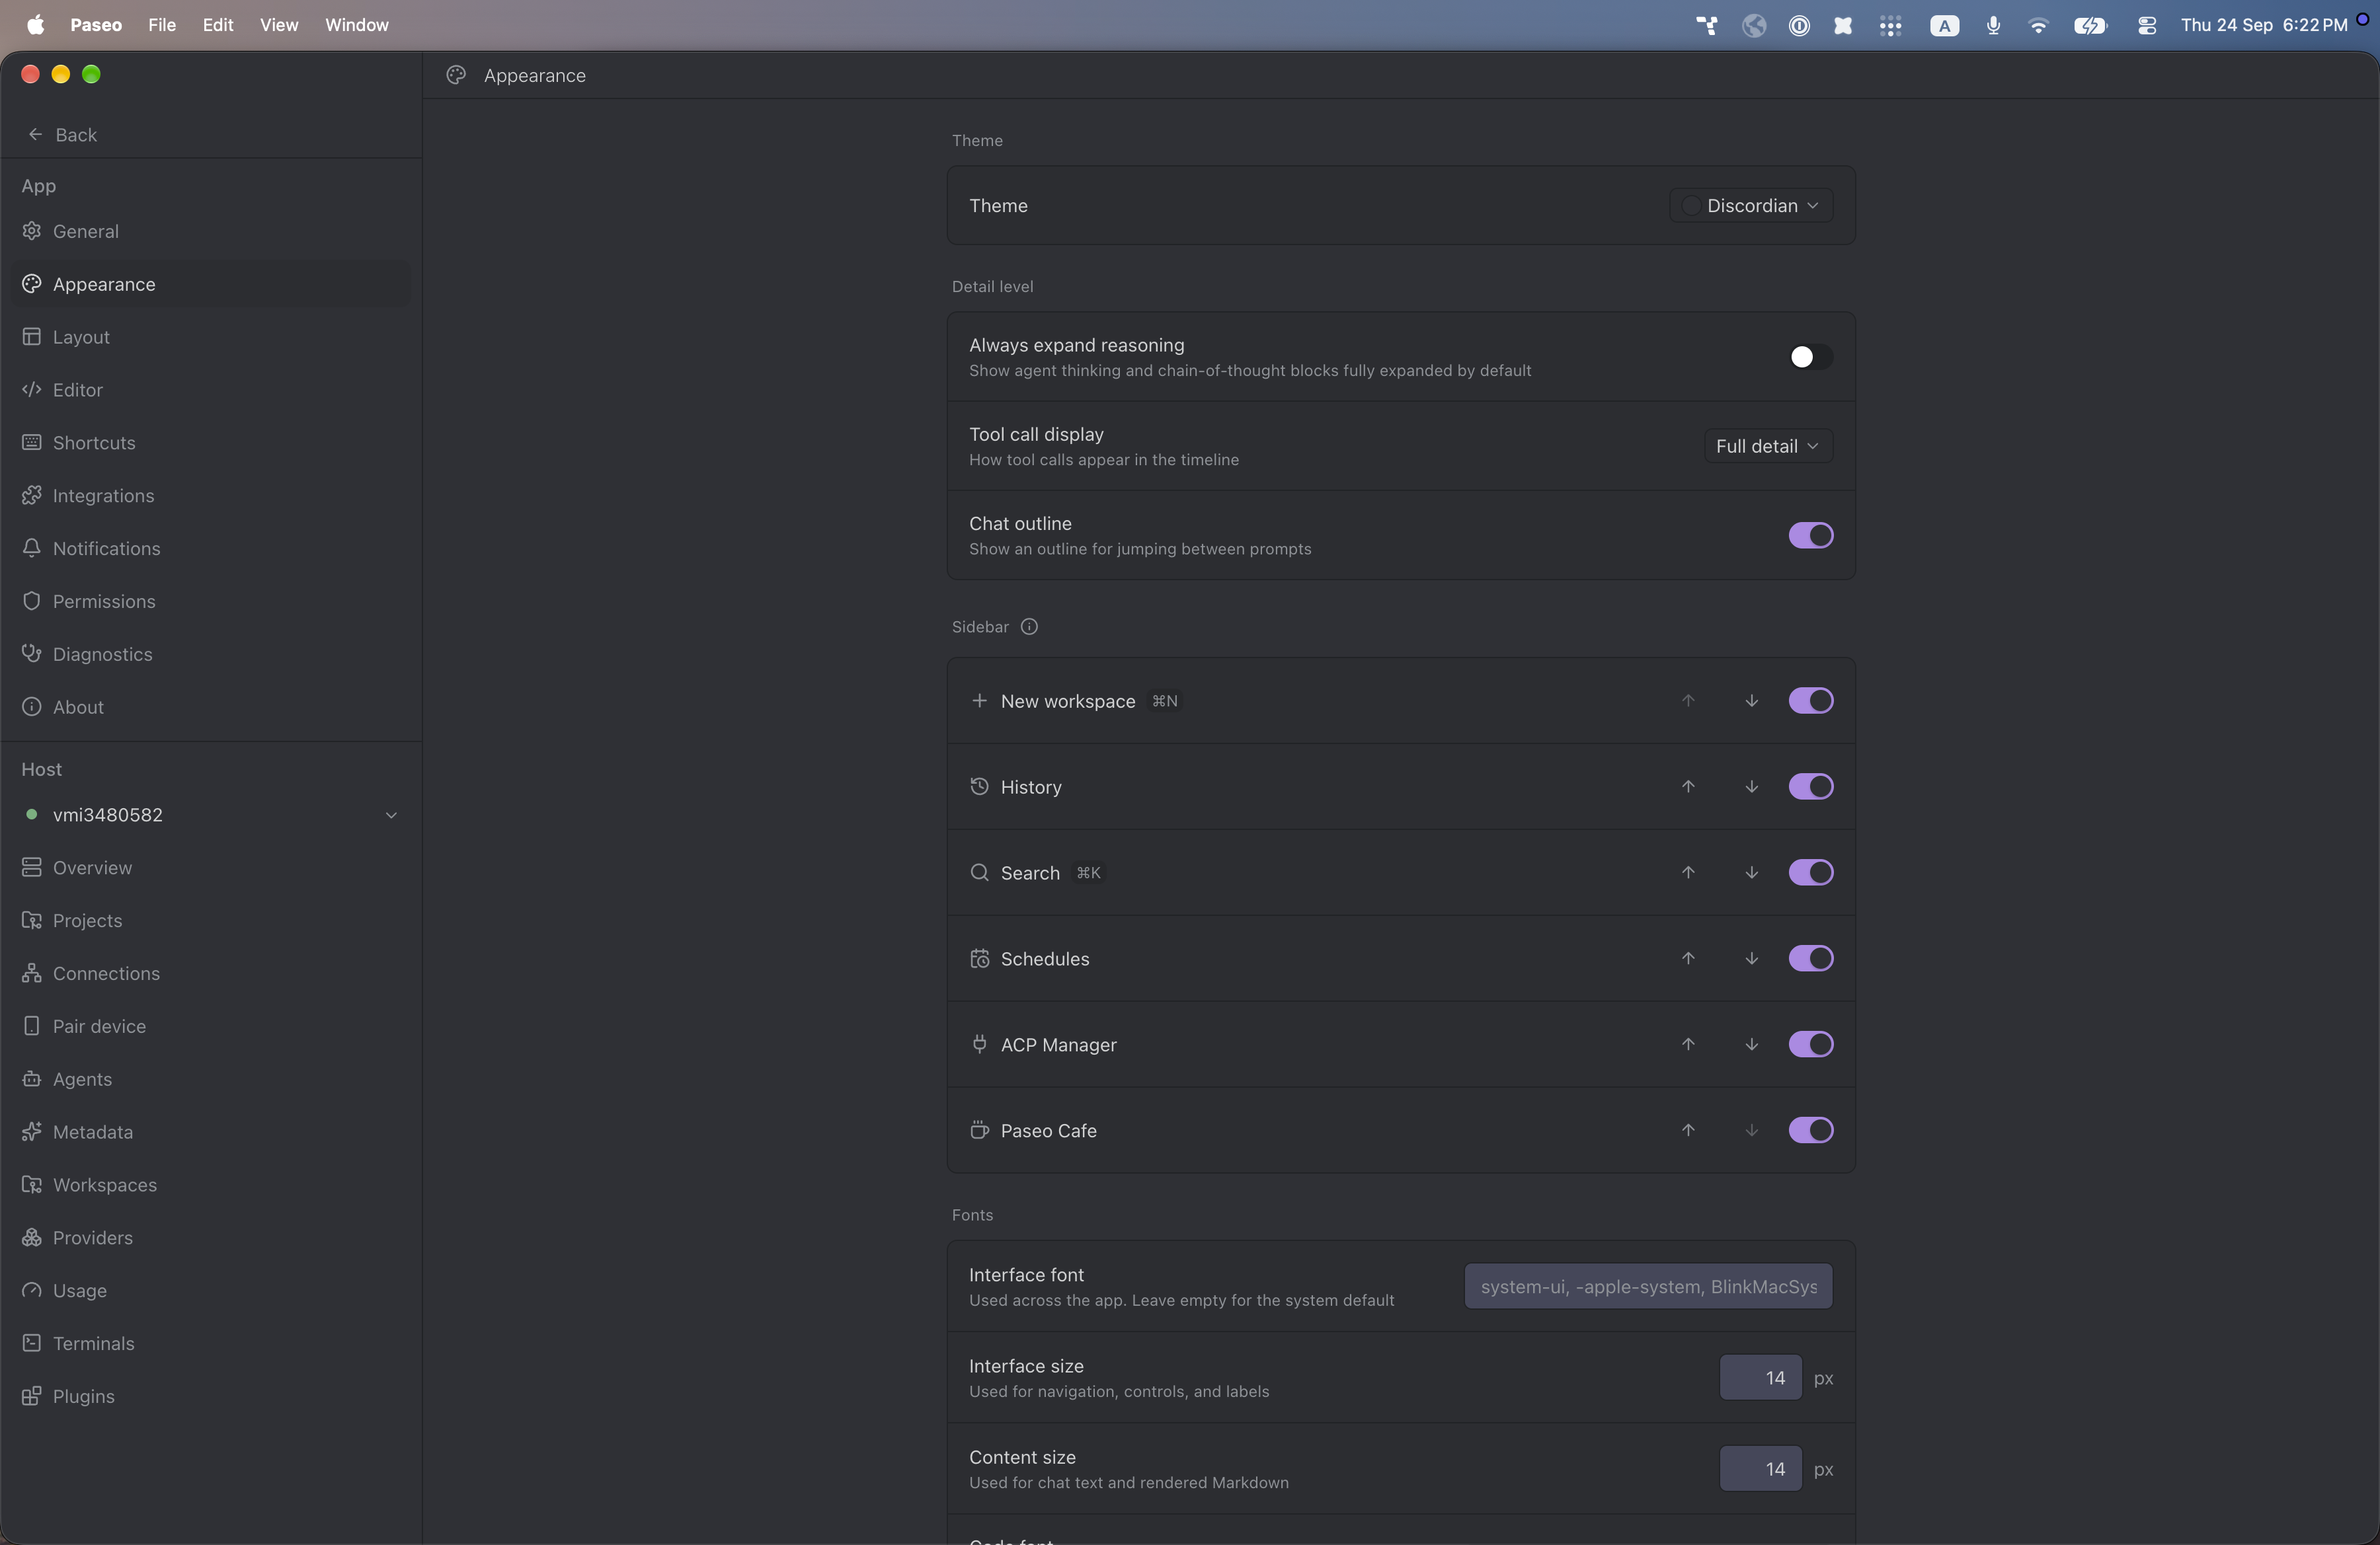Open host Overview page

pos(211,868)
